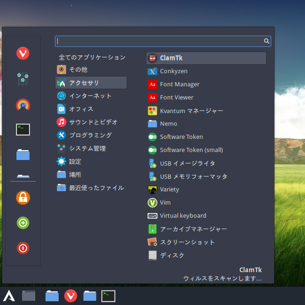Image resolution: width=305 pixels, height=305 pixels.
Task: Select 全てのアプリケーション category
Action: (x=91, y=57)
